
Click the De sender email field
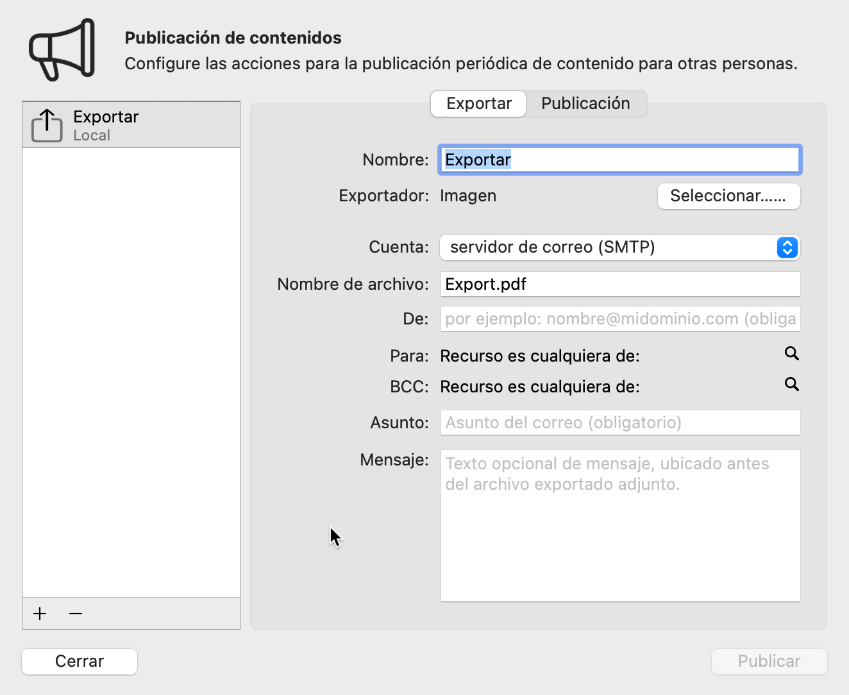click(619, 319)
